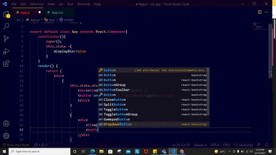276x155 pixels.
Task: Select the SplitButton suggestion
Action: click(152, 105)
